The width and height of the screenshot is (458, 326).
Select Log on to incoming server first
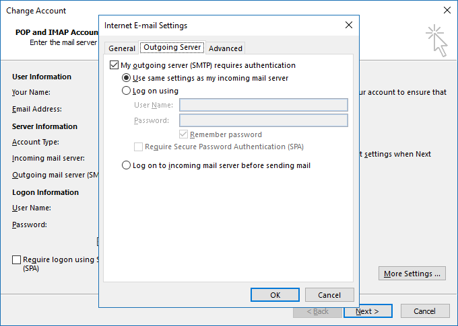[x=126, y=165]
